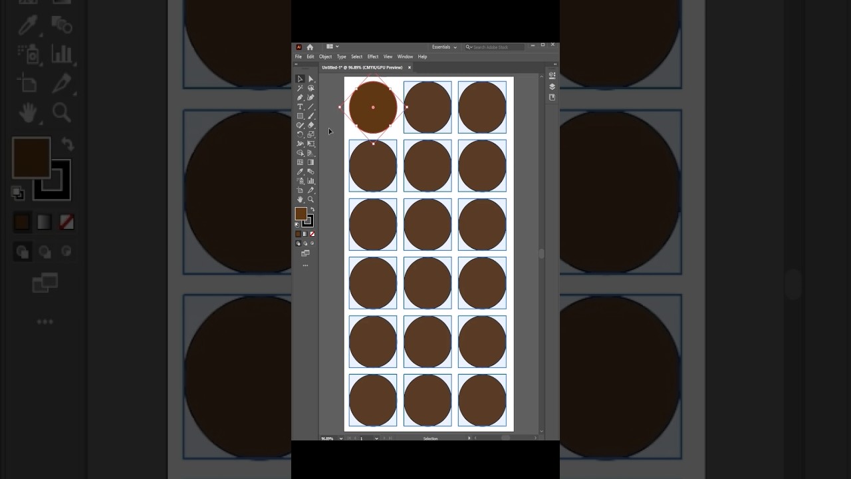Set paint to None
The height and width of the screenshot is (479, 851).
[x=312, y=234]
